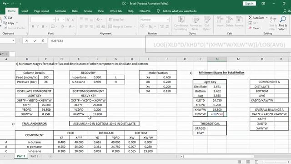291x164 pixels.
Task: Switch to the Insert ribbon tab
Action: (25, 11)
